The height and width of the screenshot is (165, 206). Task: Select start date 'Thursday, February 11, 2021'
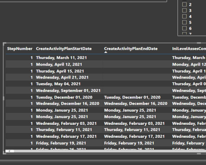point(64,130)
